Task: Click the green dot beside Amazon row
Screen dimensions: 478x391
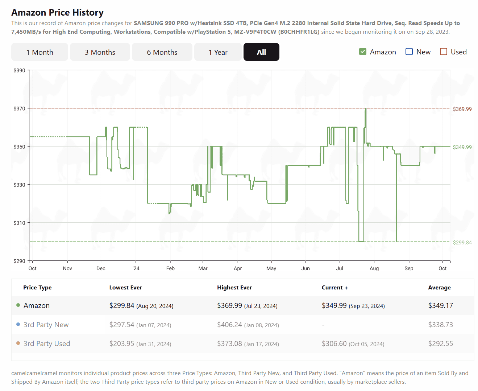Action: 18,305
